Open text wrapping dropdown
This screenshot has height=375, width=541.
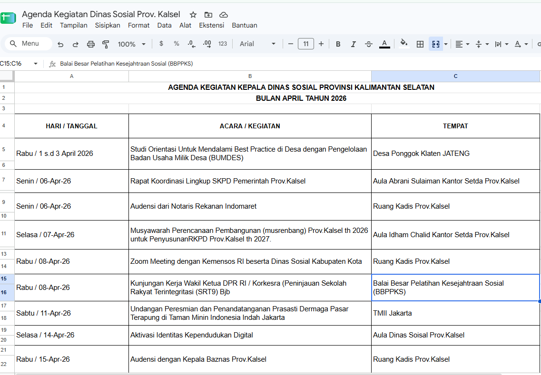tap(502, 44)
